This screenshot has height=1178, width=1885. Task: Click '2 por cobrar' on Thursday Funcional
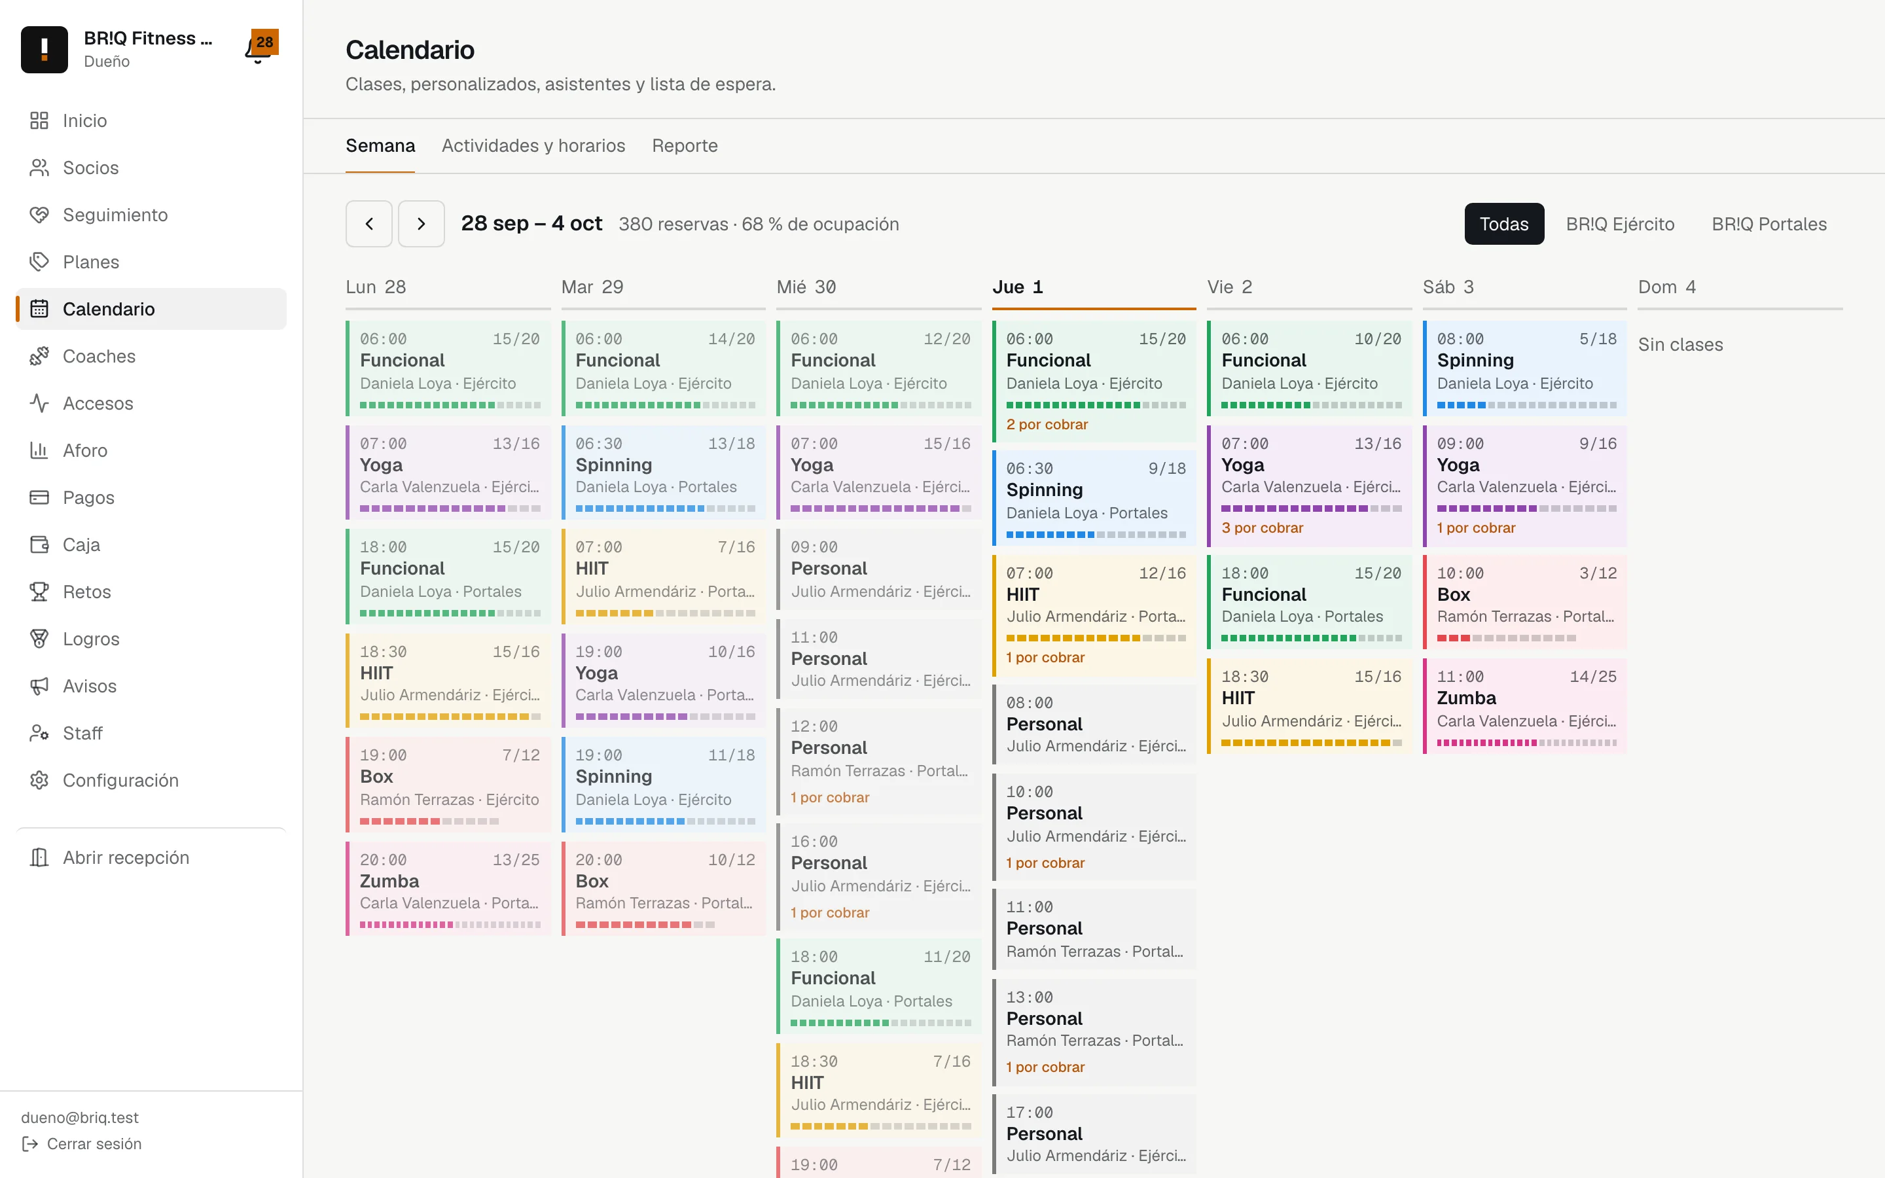(1047, 425)
